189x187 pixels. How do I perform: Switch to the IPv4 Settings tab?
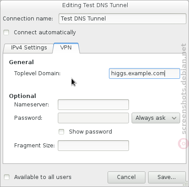[x=29, y=48]
